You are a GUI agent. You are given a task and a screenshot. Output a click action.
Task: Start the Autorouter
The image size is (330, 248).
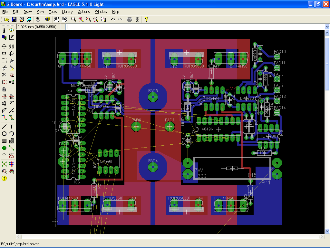[x=12, y=164]
